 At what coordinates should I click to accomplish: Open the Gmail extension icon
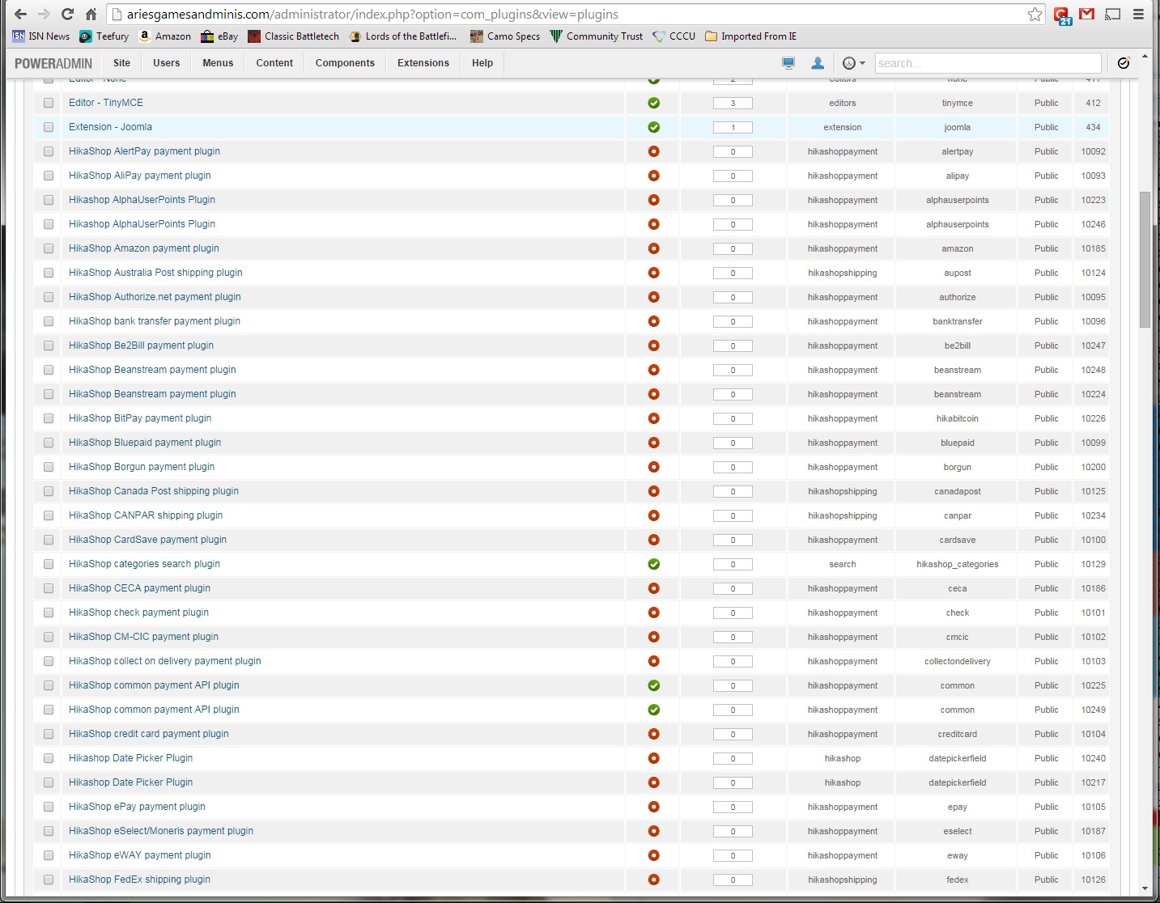tap(1087, 15)
